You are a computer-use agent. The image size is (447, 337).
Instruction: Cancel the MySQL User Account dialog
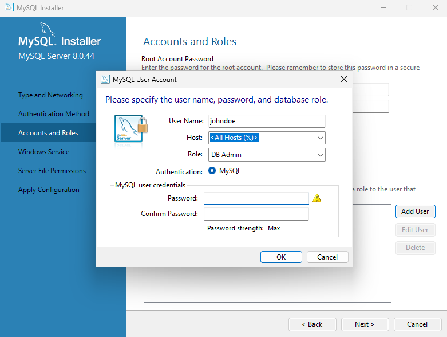tap(327, 257)
